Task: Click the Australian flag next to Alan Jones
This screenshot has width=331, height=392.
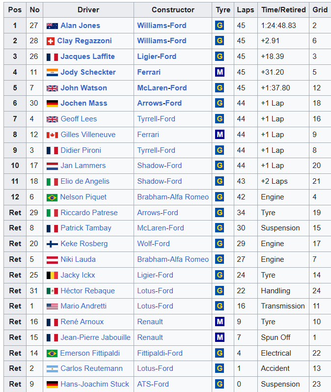Action: click(x=52, y=26)
